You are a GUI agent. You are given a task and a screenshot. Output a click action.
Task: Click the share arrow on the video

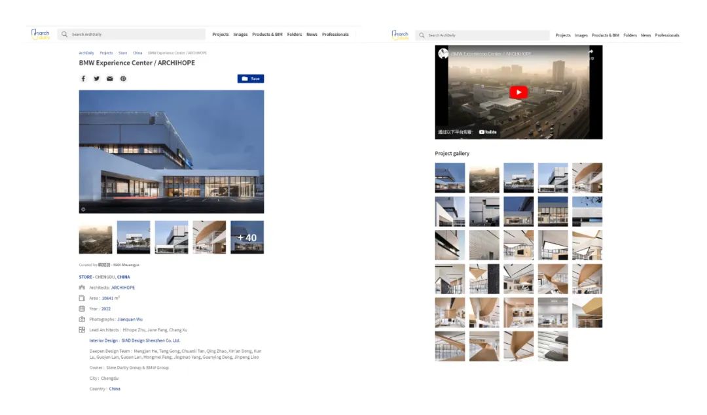click(590, 52)
